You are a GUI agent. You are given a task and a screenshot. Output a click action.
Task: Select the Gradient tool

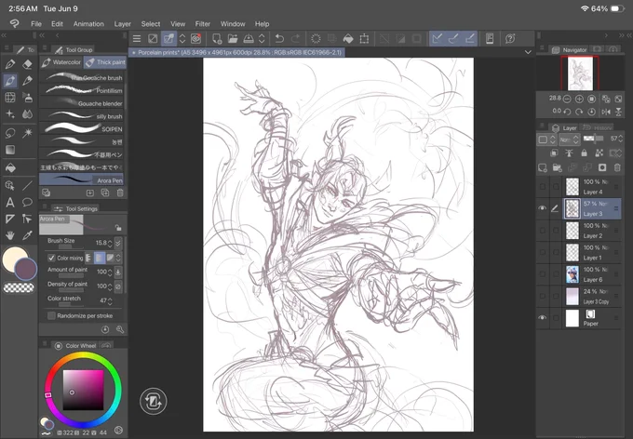[x=10, y=150]
